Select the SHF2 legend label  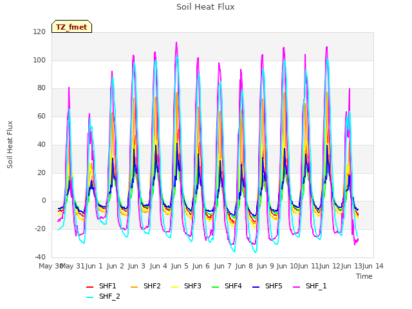pos(152,286)
